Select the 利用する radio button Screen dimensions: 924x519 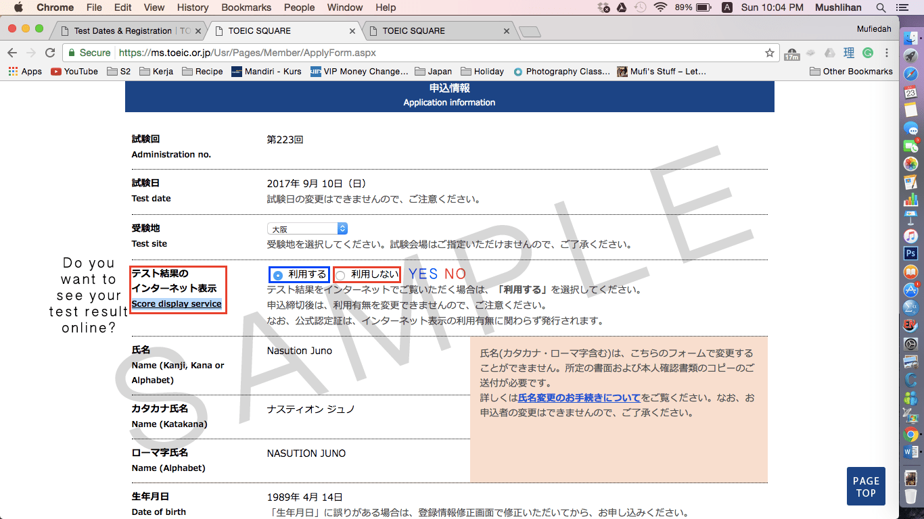[x=278, y=275]
